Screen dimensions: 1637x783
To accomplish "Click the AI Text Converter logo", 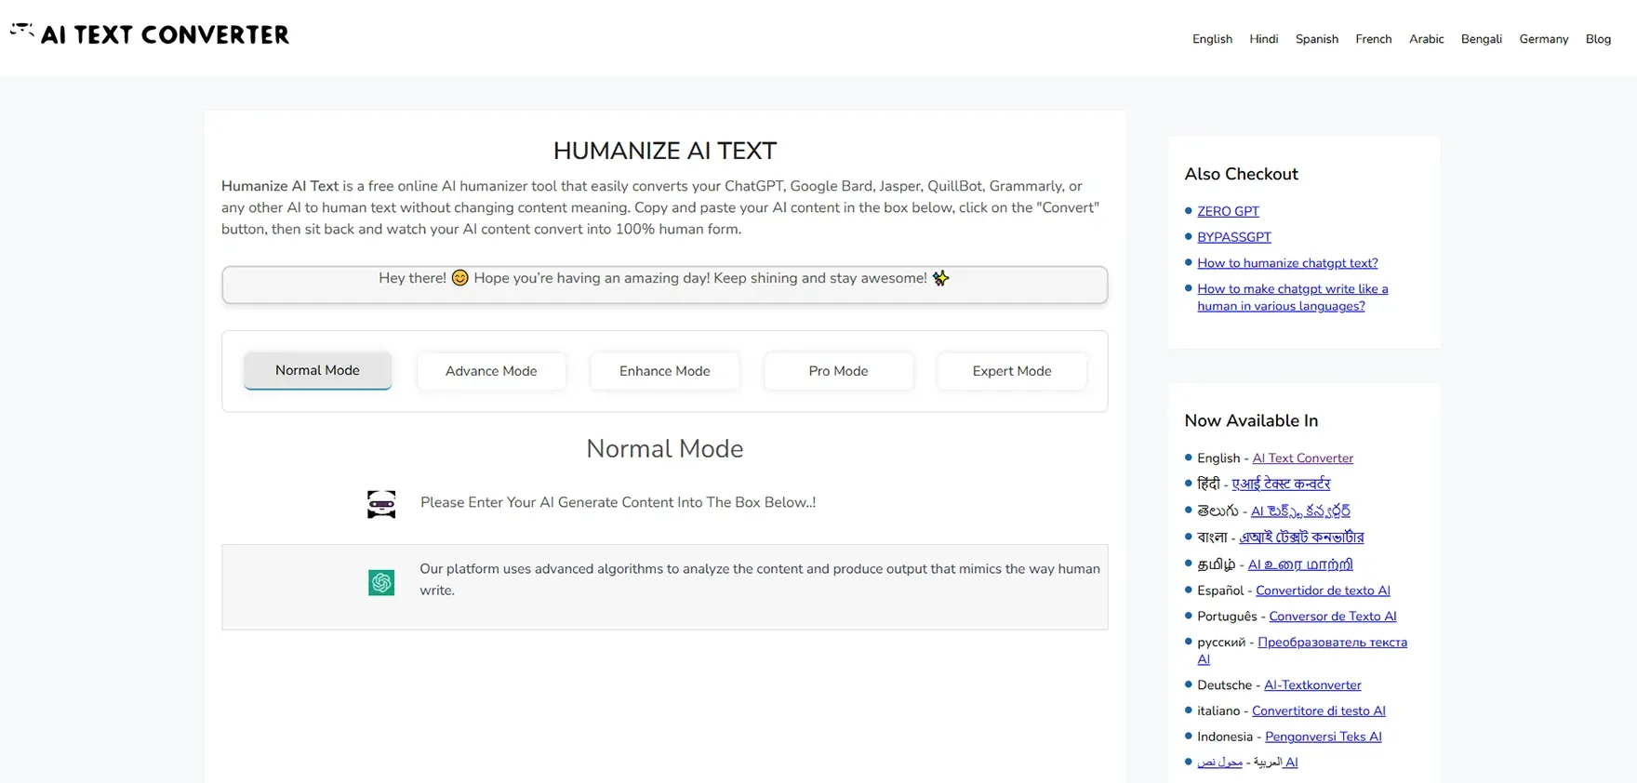I will pyautogui.click(x=150, y=34).
